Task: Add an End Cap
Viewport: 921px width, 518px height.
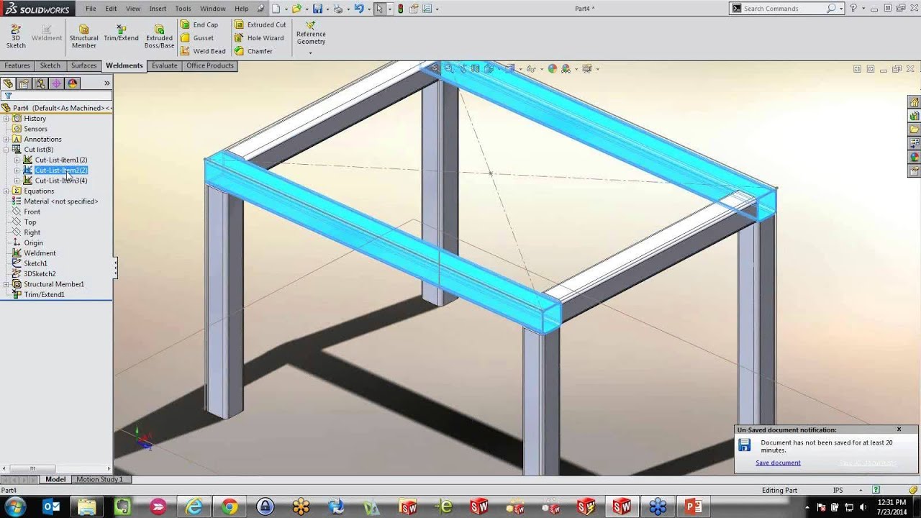Action: [x=199, y=24]
